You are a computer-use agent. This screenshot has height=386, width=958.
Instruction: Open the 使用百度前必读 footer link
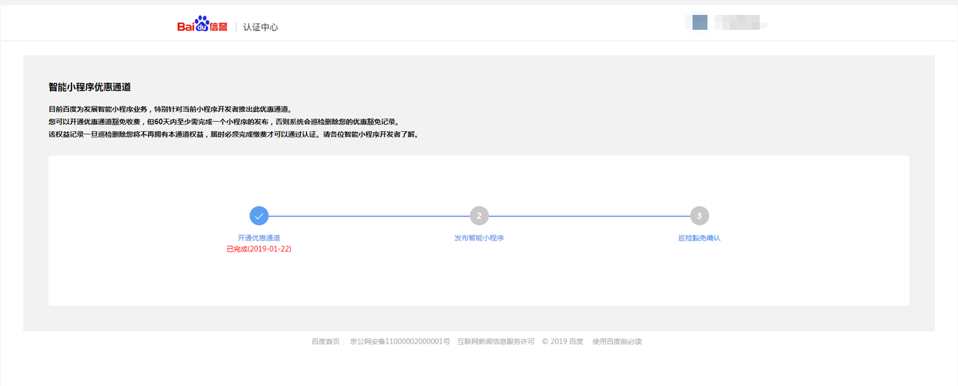[x=617, y=341]
